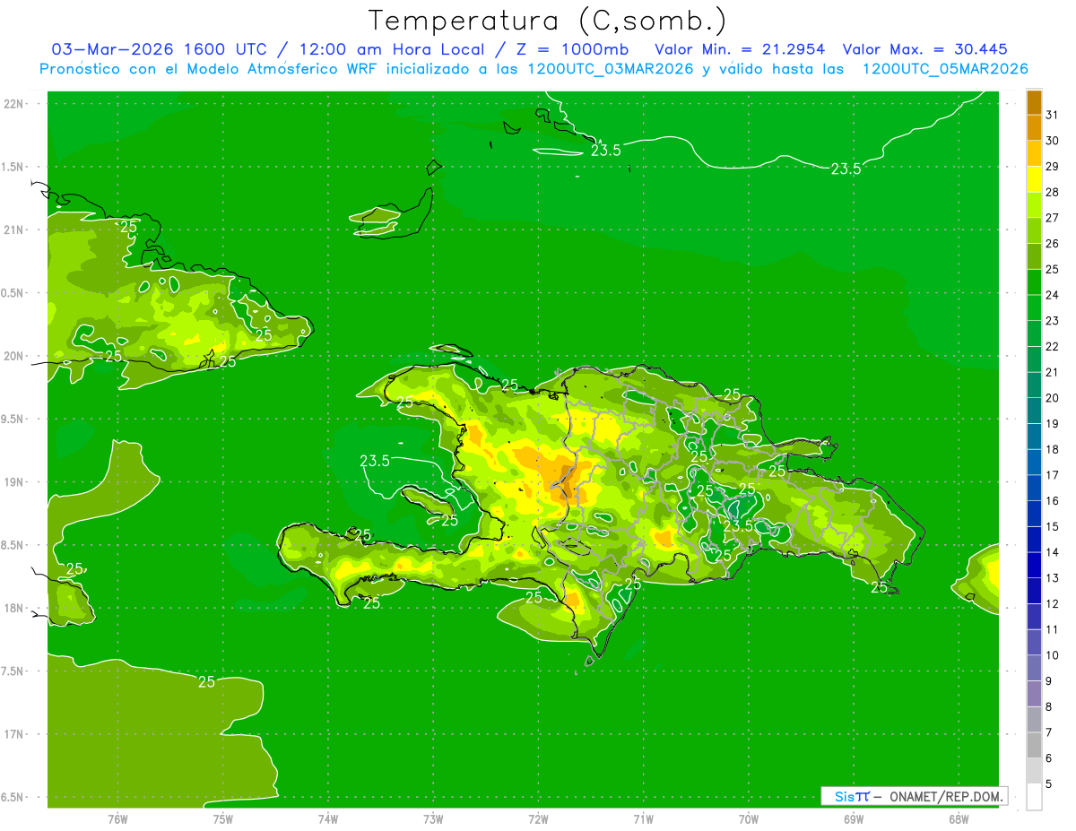Click the legend value "31"
The width and height of the screenshot is (1076, 831).
[1053, 115]
